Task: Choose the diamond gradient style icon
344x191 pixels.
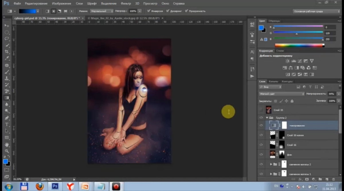Action: 72,11
